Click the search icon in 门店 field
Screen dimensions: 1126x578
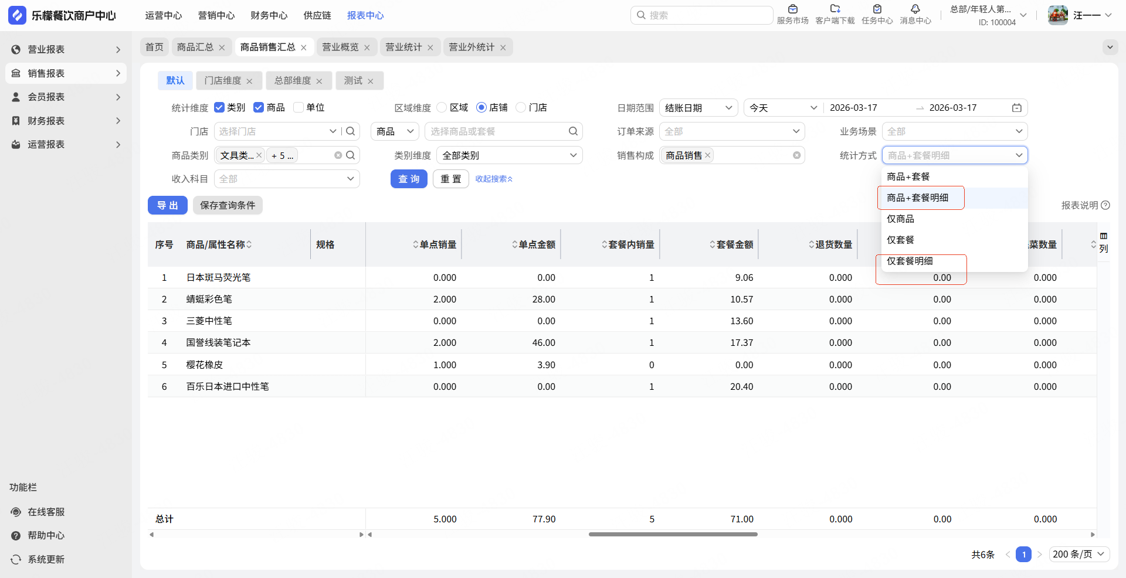[x=351, y=131]
